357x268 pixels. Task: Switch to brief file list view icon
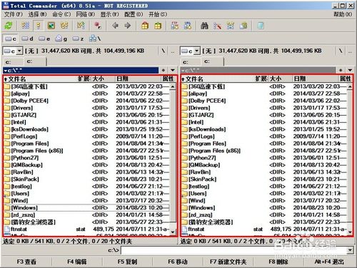click(x=26, y=26)
